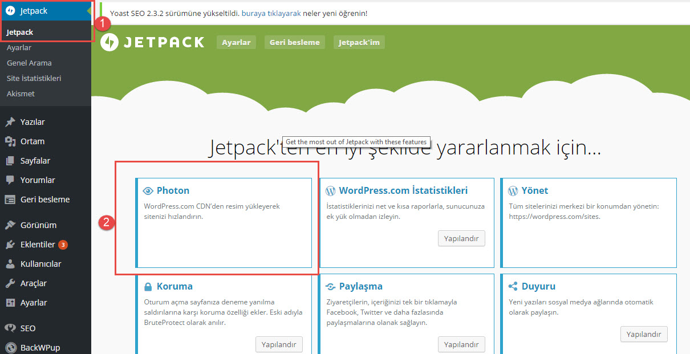Viewport: 690px width, 354px height.
Task: Switch to Geri besleme header tab
Action: pos(294,42)
